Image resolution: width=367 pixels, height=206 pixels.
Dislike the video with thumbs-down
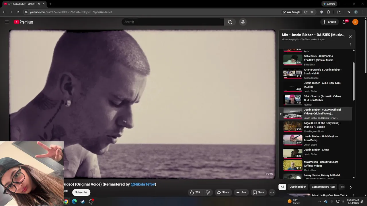pos(208,192)
